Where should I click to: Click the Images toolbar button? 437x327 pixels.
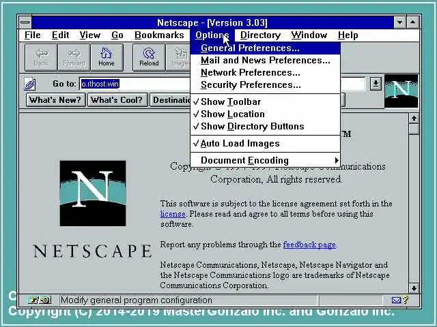178,57
